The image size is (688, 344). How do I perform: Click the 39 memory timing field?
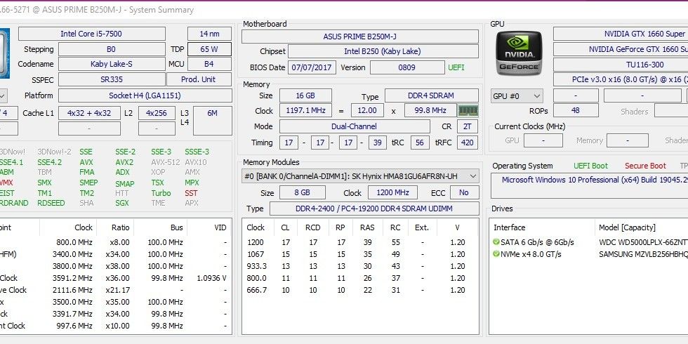pos(377,143)
